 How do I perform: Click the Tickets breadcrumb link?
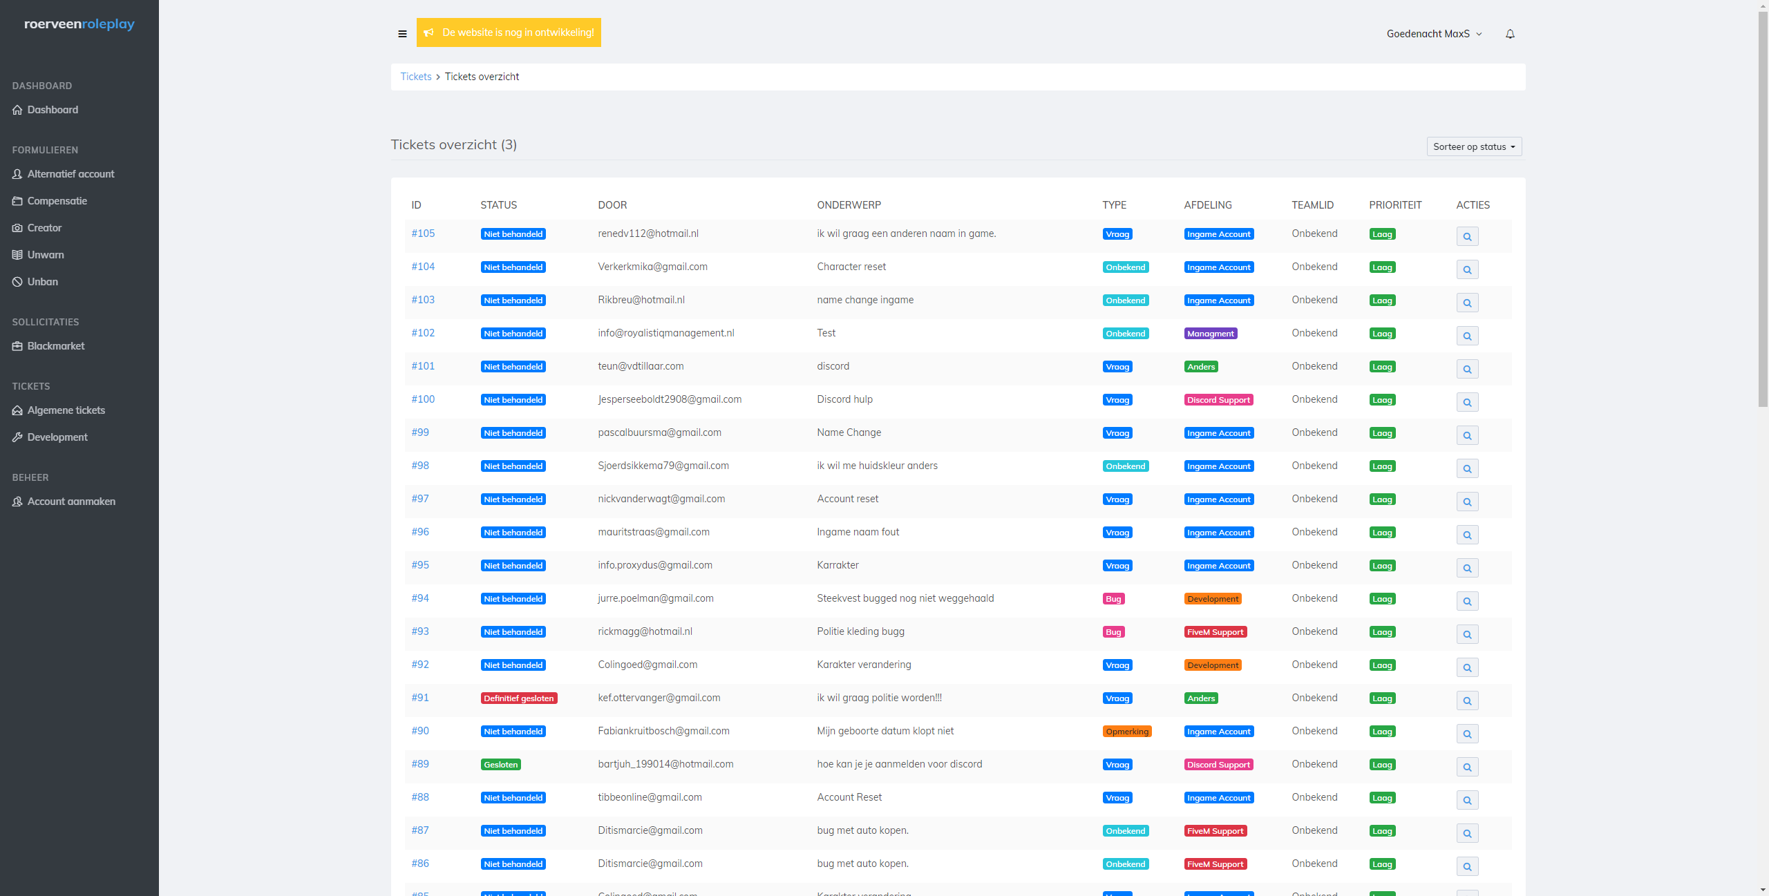[x=415, y=77]
